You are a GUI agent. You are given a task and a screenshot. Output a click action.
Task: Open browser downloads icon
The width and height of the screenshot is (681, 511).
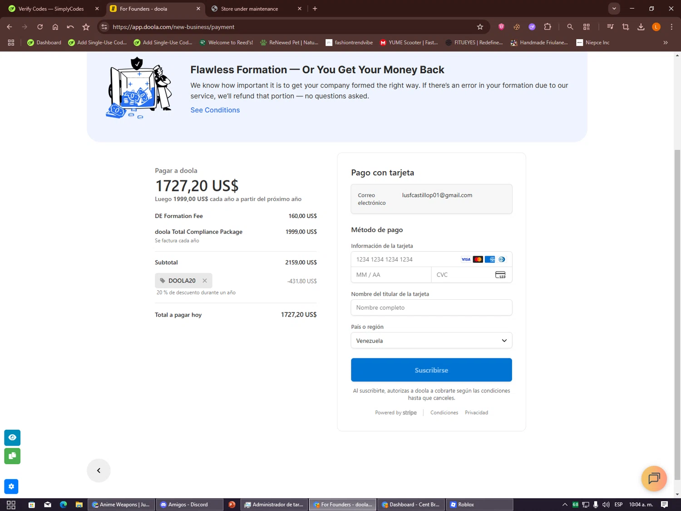[641, 27]
